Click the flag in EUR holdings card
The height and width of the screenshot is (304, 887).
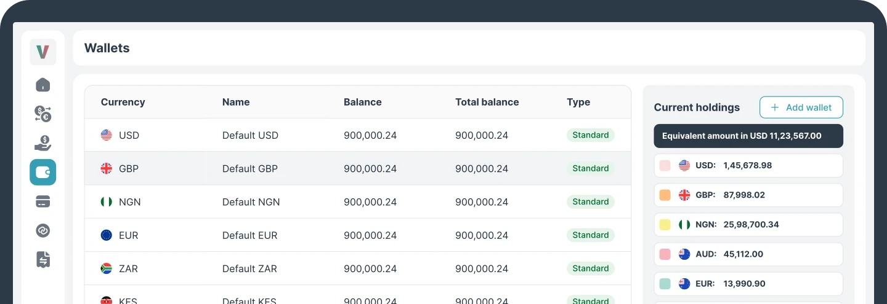pos(684,284)
